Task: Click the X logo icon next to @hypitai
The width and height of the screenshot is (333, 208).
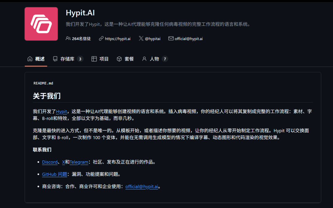Action: coord(141,38)
